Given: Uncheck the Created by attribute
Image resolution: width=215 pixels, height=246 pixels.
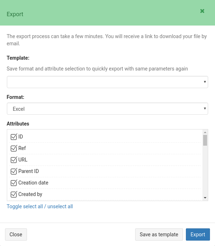Looking at the screenshot, I should tap(14, 194).
